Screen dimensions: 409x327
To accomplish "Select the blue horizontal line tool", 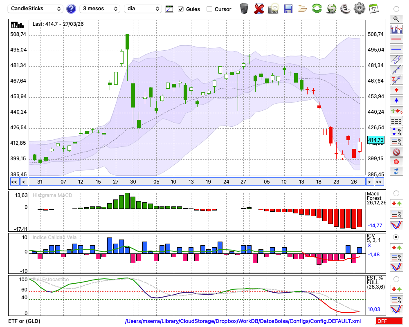I will tap(396, 49).
